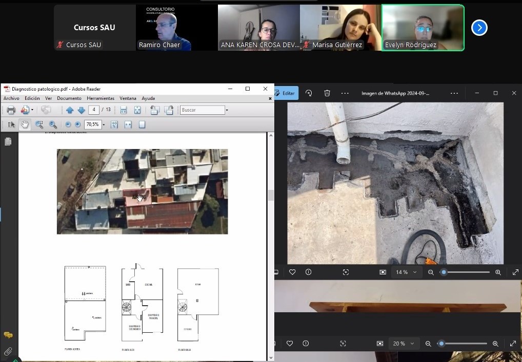Select the Cursos SAU participant tile
This screenshot has height=362, width=522.
[x=95, y=28]
